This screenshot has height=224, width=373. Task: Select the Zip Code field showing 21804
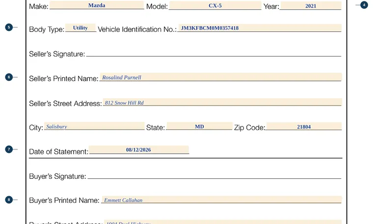click(304, 126)
